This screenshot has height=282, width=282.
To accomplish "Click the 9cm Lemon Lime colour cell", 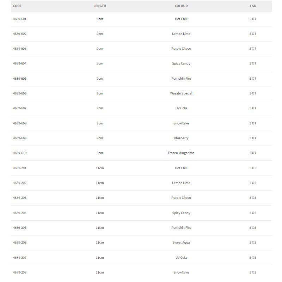I will (181, 34).
